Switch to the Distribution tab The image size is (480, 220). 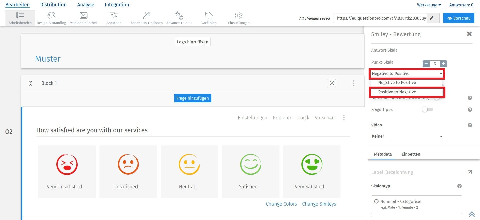point(53,5)
